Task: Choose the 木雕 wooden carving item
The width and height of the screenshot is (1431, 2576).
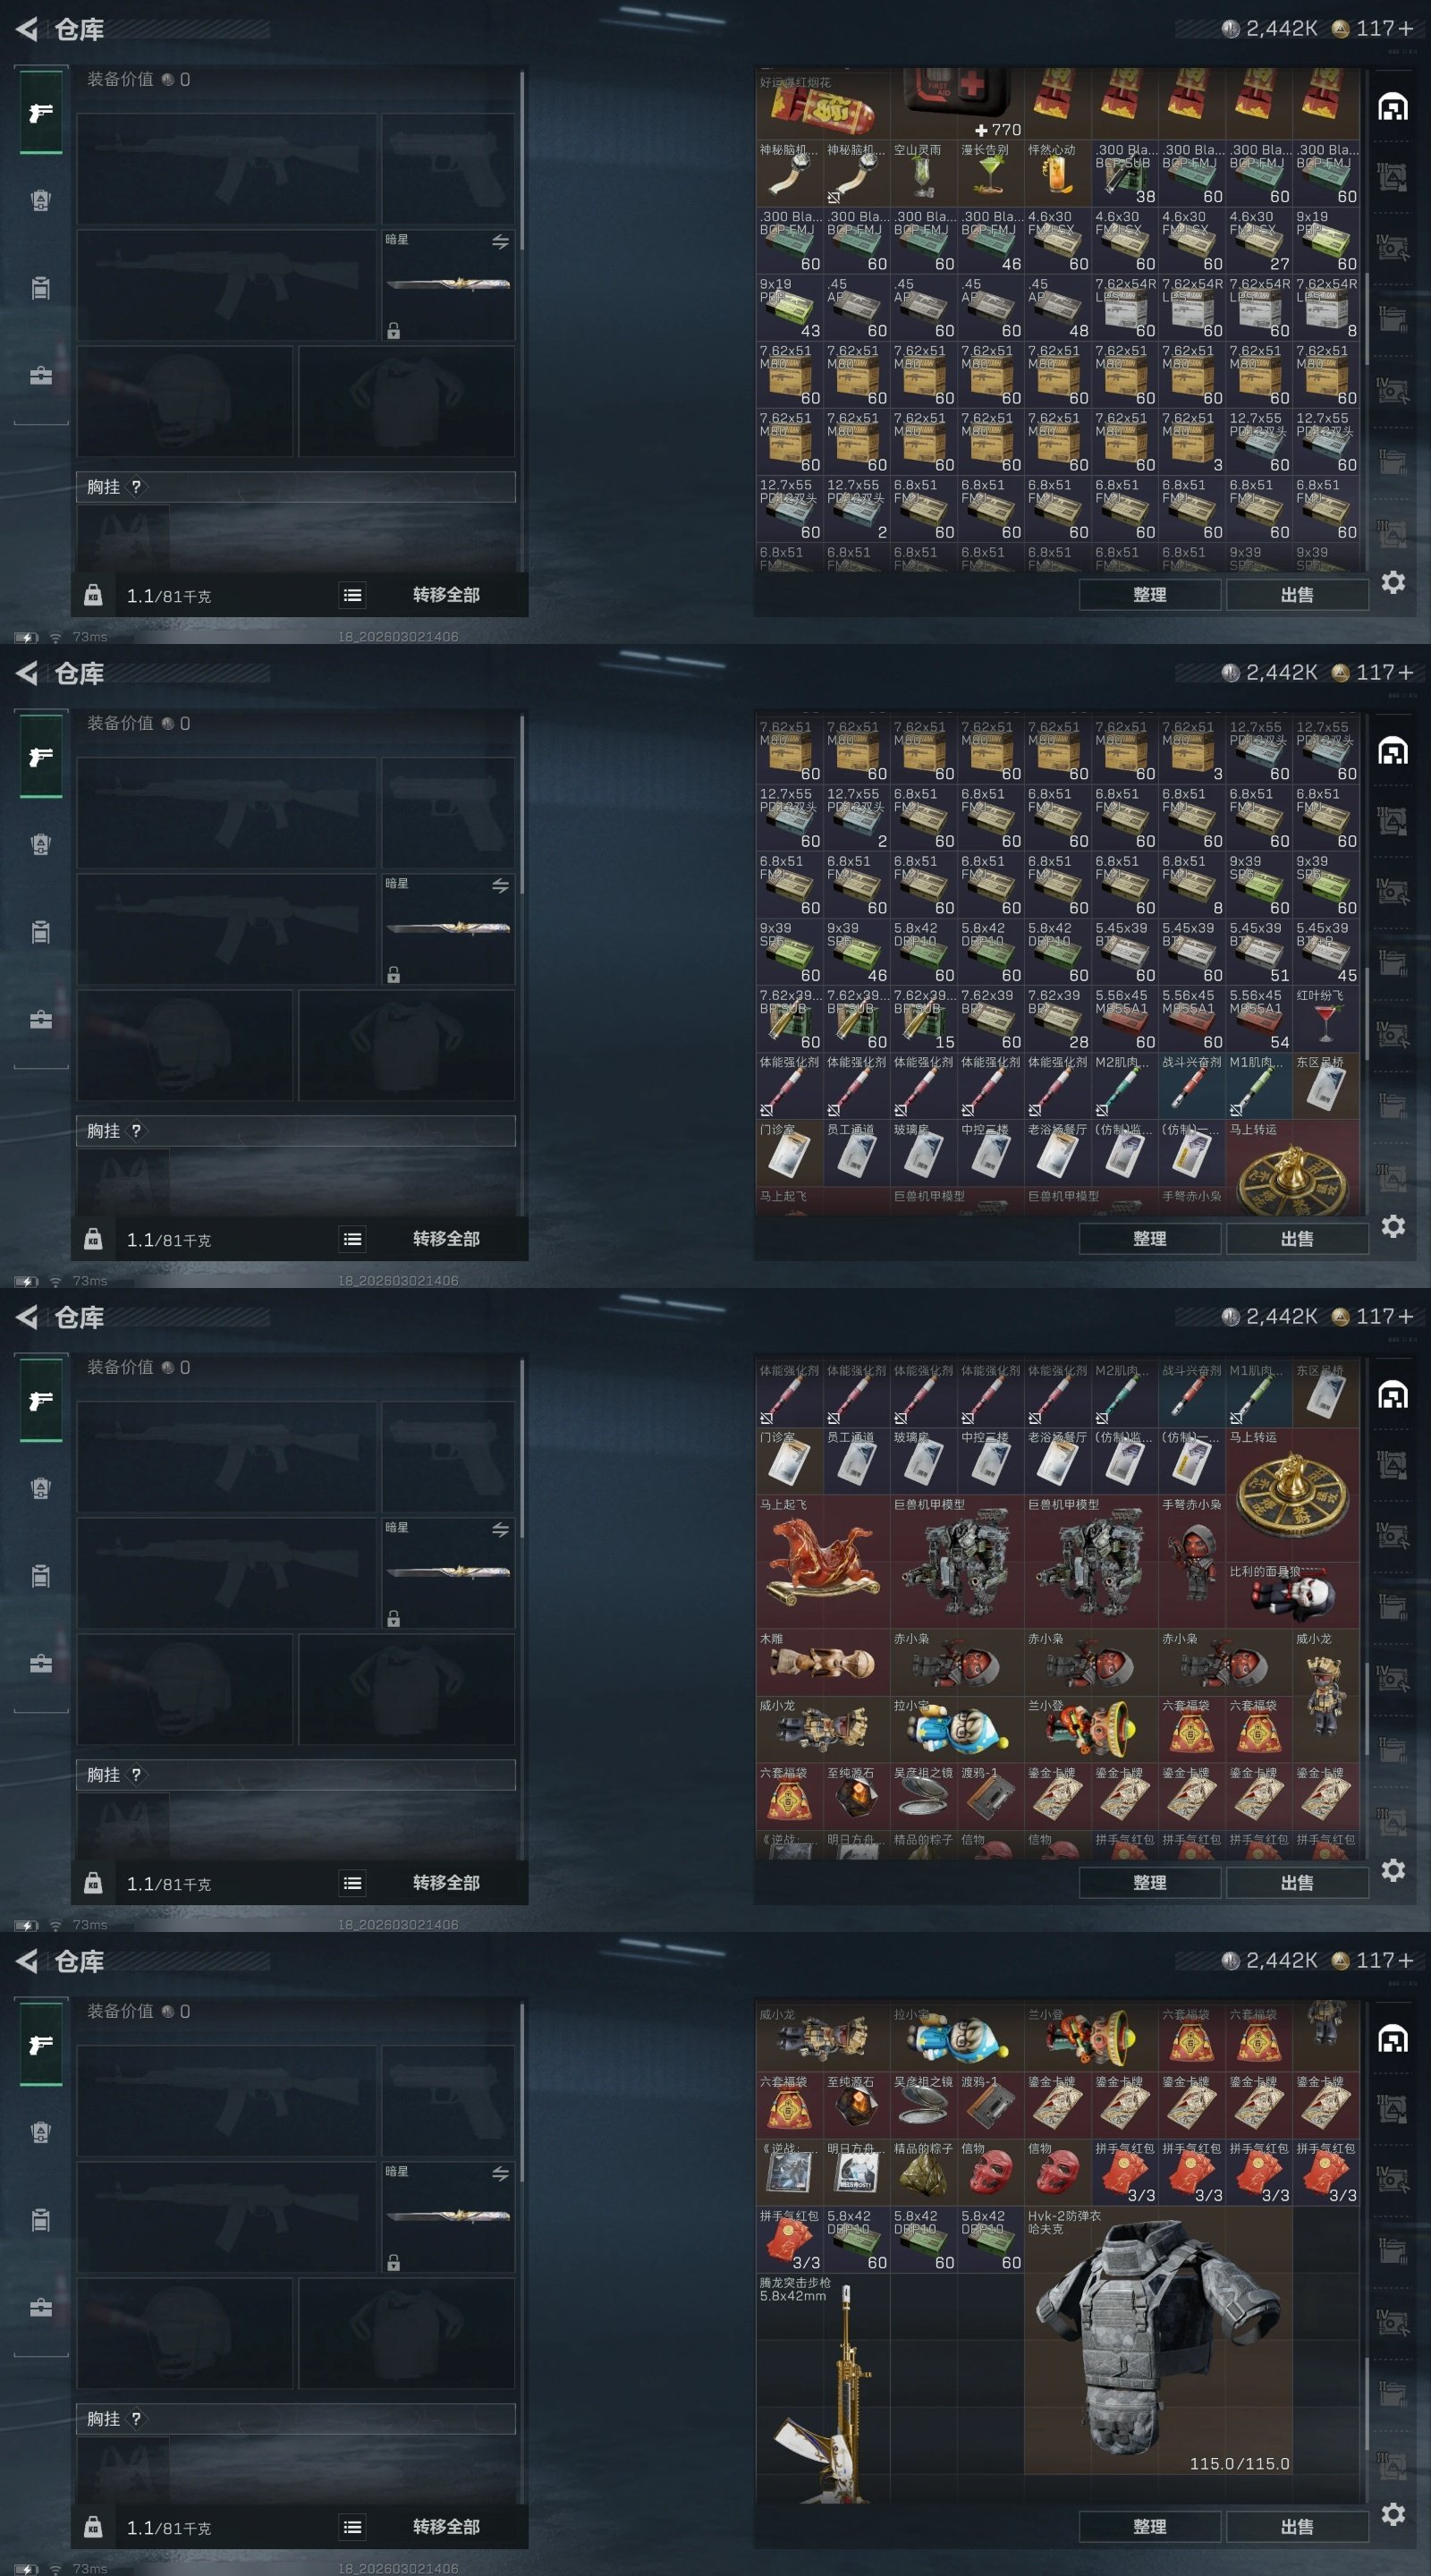Action: tap(823, 1663)
